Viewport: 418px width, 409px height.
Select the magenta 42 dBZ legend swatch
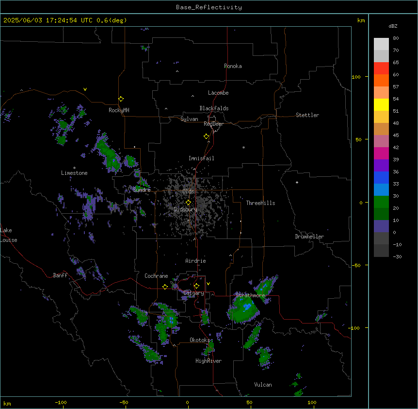pos(381,153)
